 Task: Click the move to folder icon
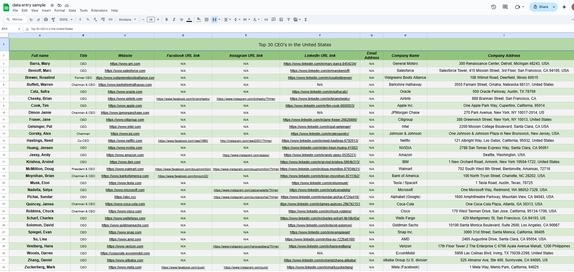click(x=59, y=5)
